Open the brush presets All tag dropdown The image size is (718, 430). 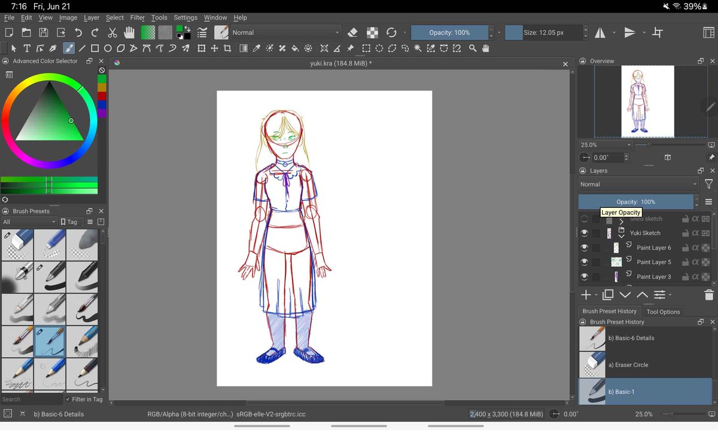pos(29,222)
